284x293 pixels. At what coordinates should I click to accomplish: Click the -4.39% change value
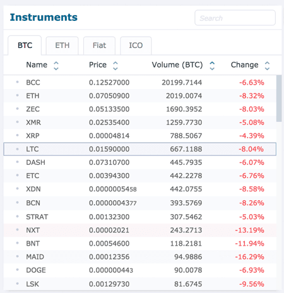252,136
